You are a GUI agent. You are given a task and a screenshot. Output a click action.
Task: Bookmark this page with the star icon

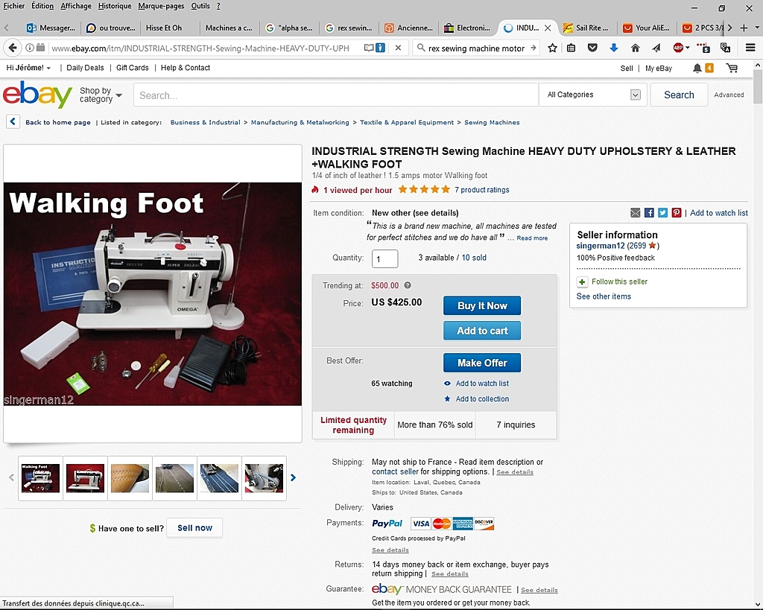(x=552, y=48)
